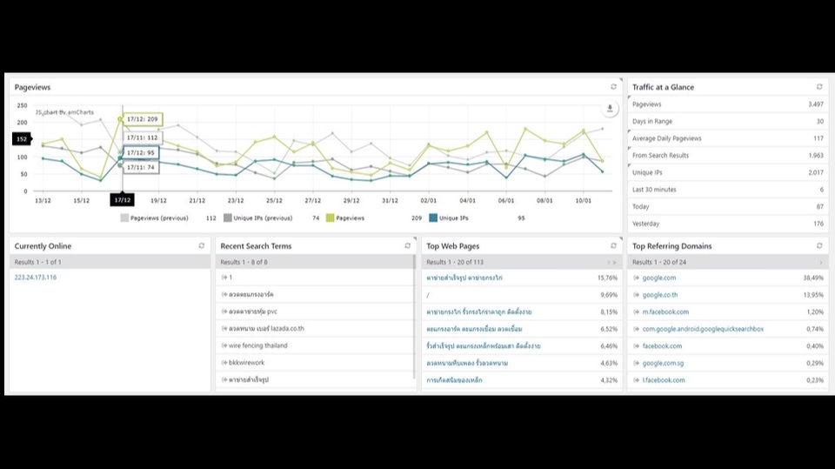The width and height of the screenshot is (835, 469).
Task: Download the Pageviews chart image
Action: point(610,109)
